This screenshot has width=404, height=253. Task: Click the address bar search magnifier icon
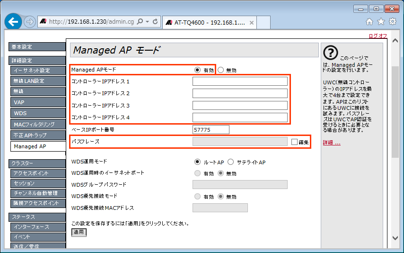140,22
